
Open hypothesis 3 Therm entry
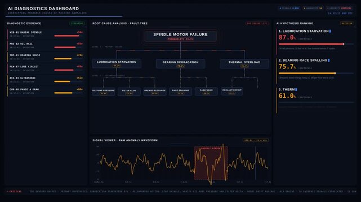315,100
